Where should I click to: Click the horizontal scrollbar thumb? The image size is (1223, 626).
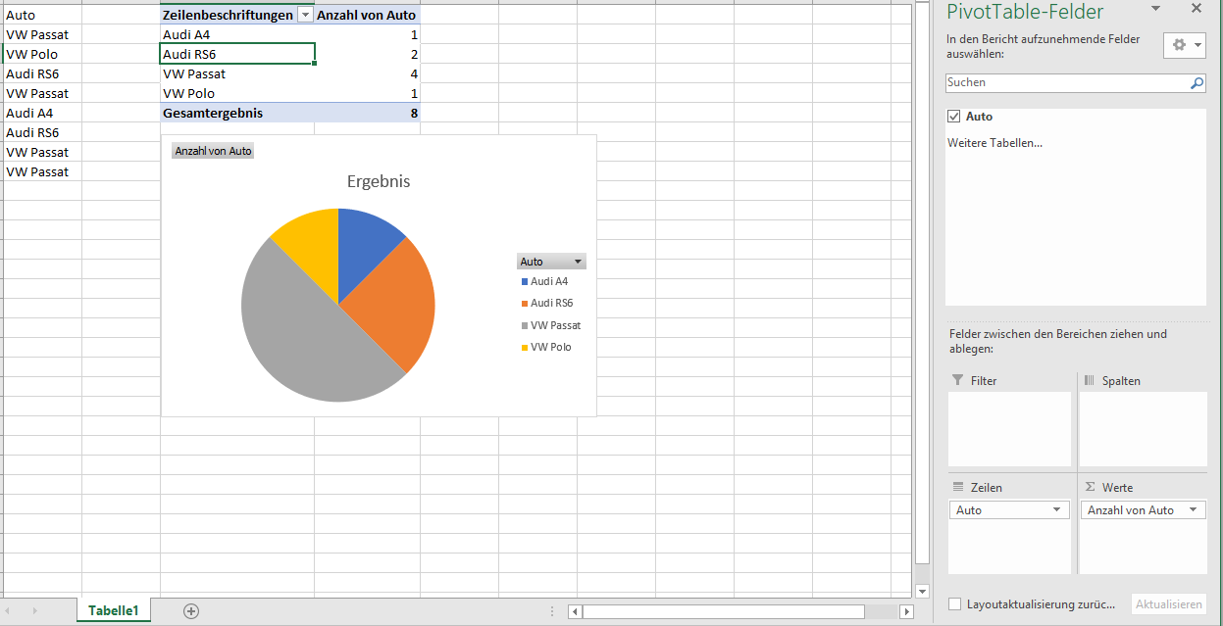pos(724,611)
